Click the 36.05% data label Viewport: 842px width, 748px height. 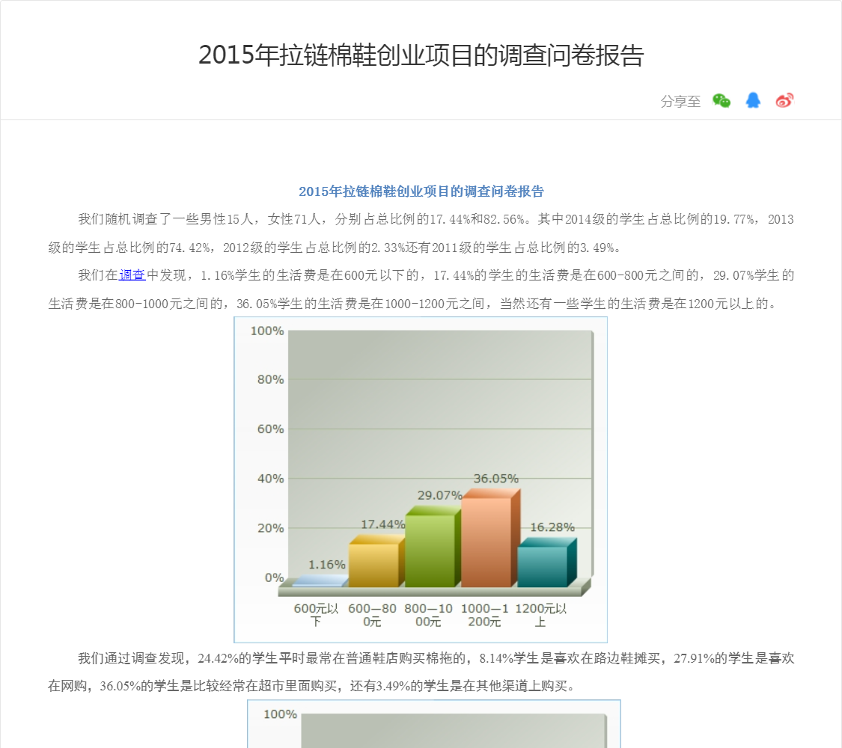[x=495, y=479]
